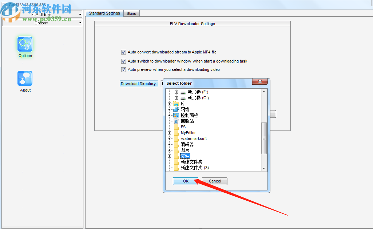Open the FLV Utilities dropdown arrow
Image resolution: width=373 pixels, height=229 pixels.
point(80,15)
